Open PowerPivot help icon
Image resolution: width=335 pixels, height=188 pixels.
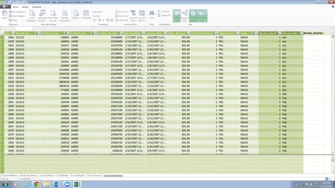tap(333, 7)
